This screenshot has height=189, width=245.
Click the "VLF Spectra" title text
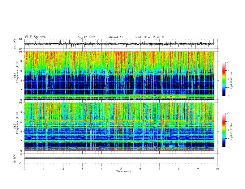pyautogui.click(x=35, y=37)
